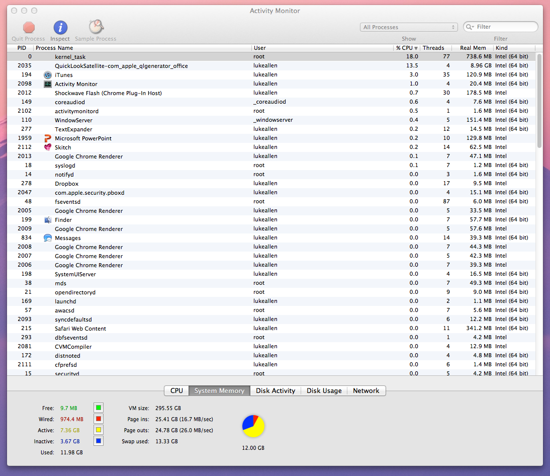
Task: Select the cfprefsd process
Action: click(271, 365)
